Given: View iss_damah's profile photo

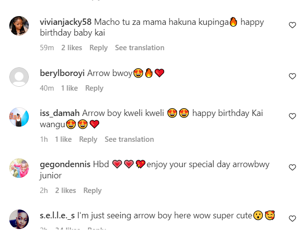Looking at the screenshot, I should coord(20,117).
